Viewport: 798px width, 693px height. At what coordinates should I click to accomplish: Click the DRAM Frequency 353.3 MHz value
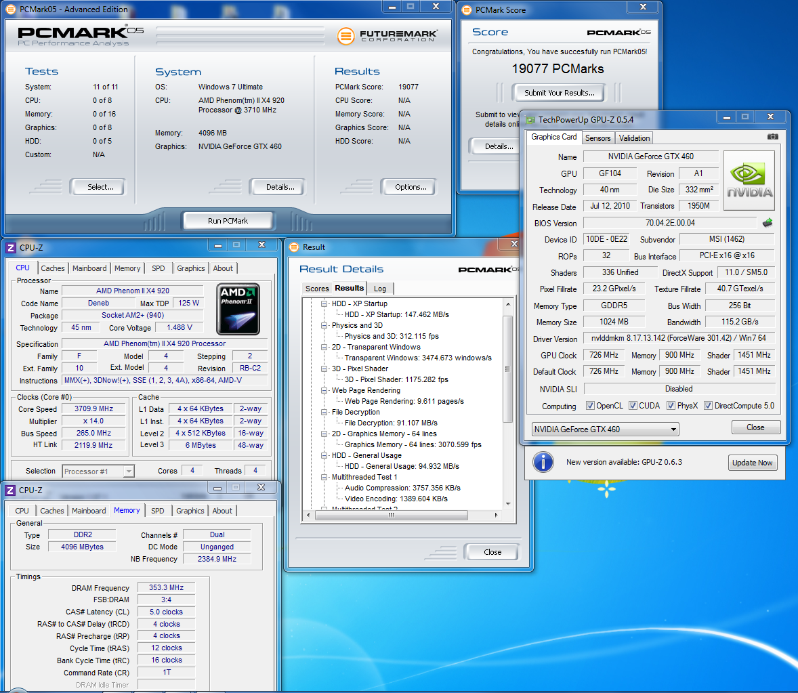coord(166,588)
